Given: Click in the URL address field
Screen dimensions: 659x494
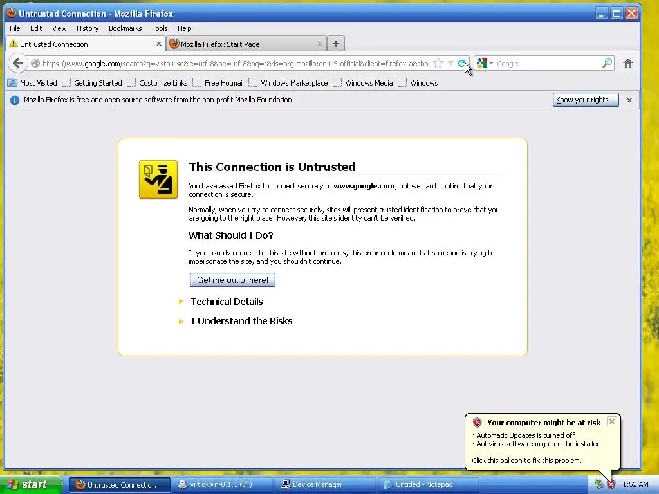Looking at the screenshot, I should point(236,64).
